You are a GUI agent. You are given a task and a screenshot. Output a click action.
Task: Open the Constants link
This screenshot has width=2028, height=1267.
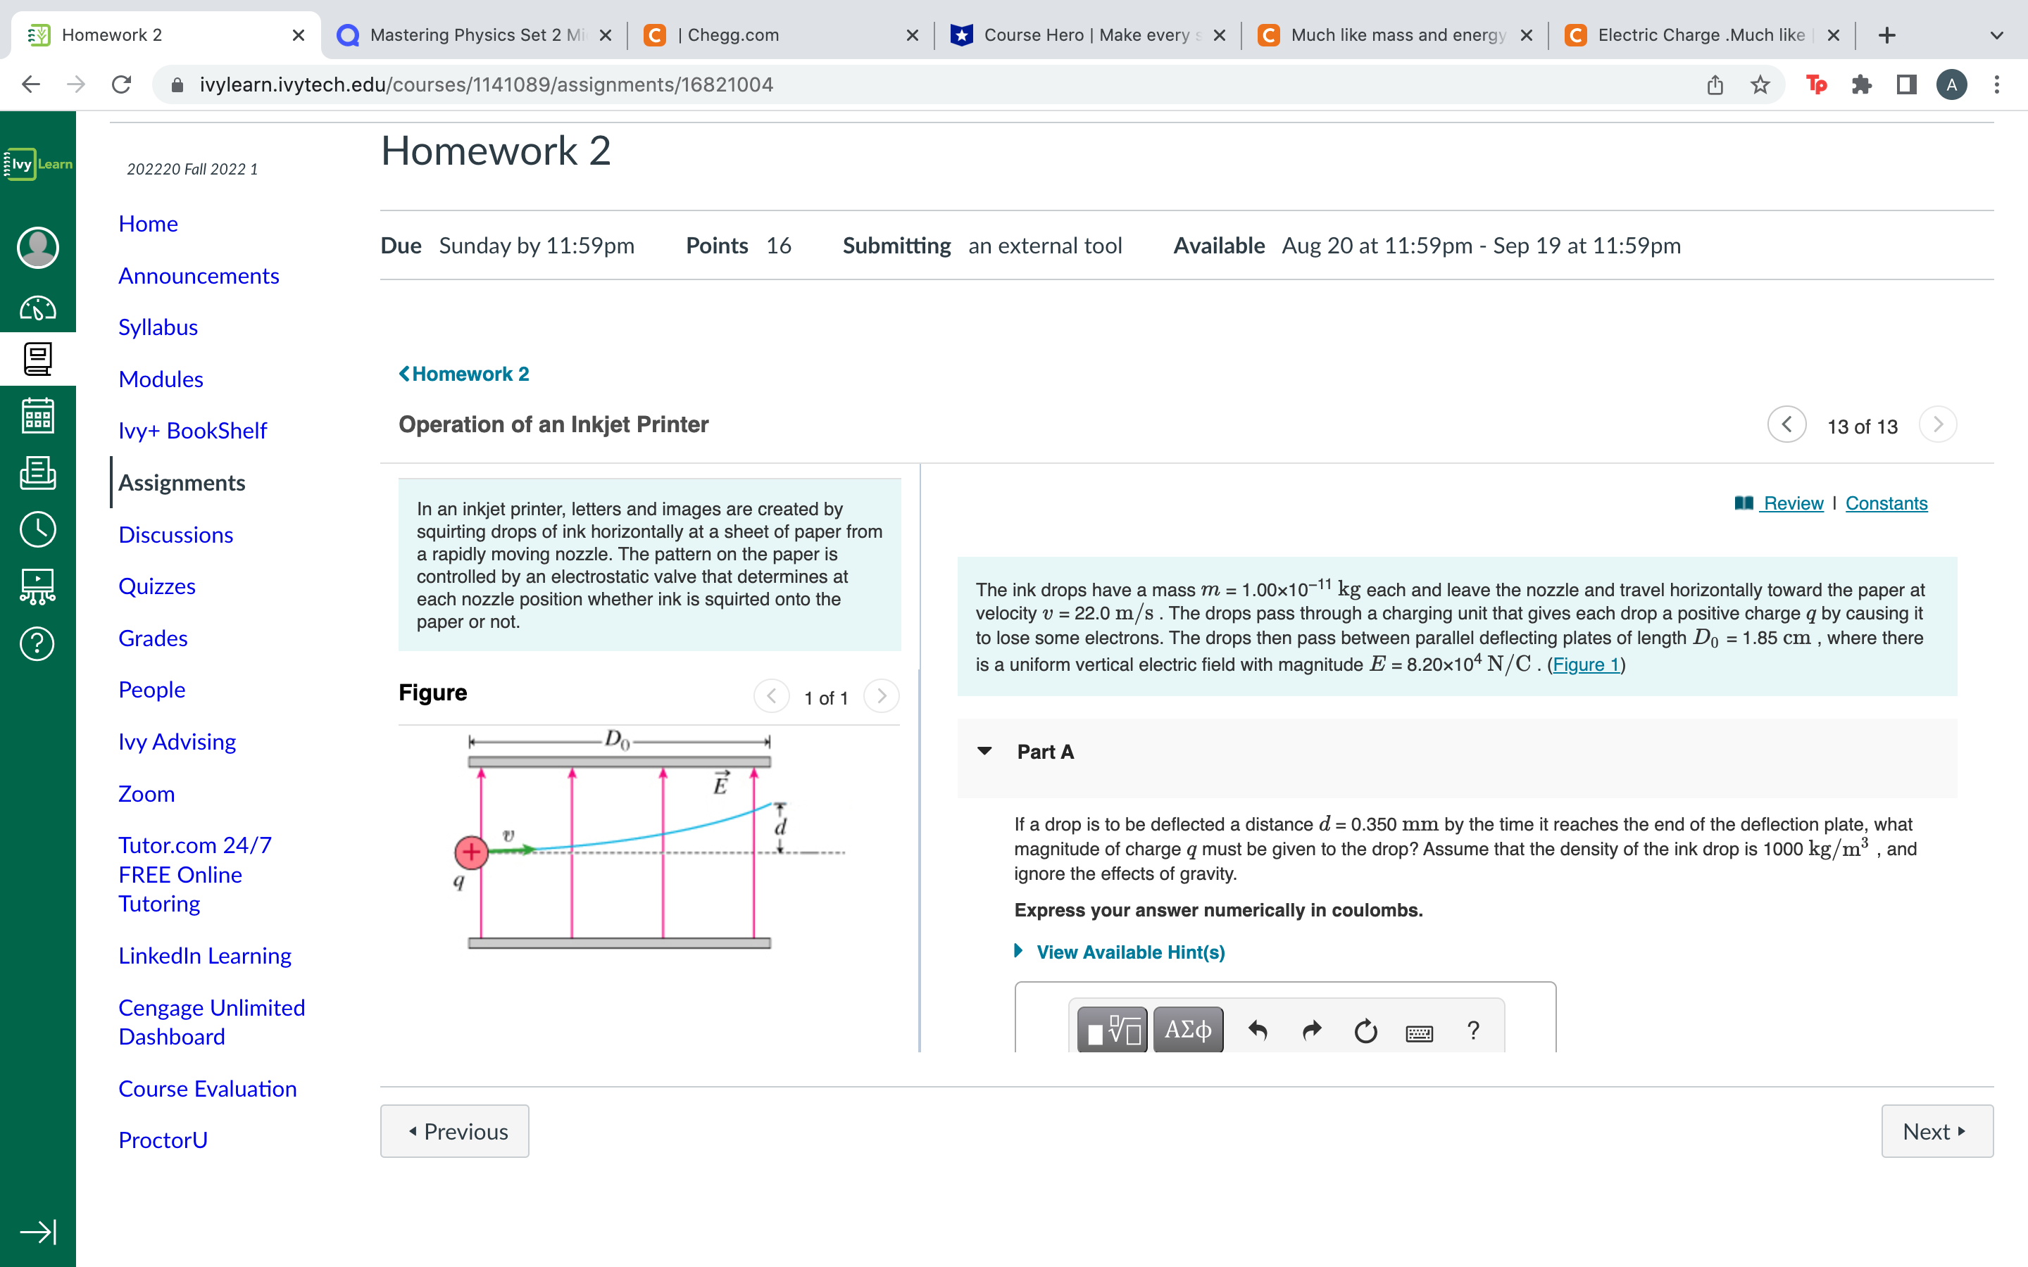click(1886, 503)
